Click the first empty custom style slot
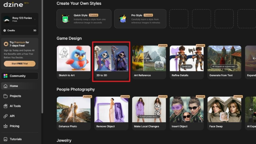Viewport: 256px width, 144px height. pyautogui.click(x=179, y=19)
